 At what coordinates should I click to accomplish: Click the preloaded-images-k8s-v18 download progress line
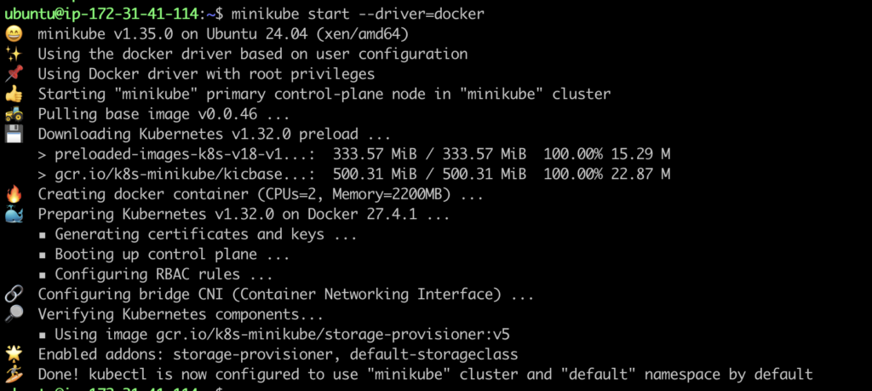[353, 155]
